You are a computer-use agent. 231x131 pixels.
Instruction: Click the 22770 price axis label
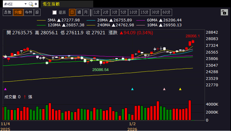(212, 85)
